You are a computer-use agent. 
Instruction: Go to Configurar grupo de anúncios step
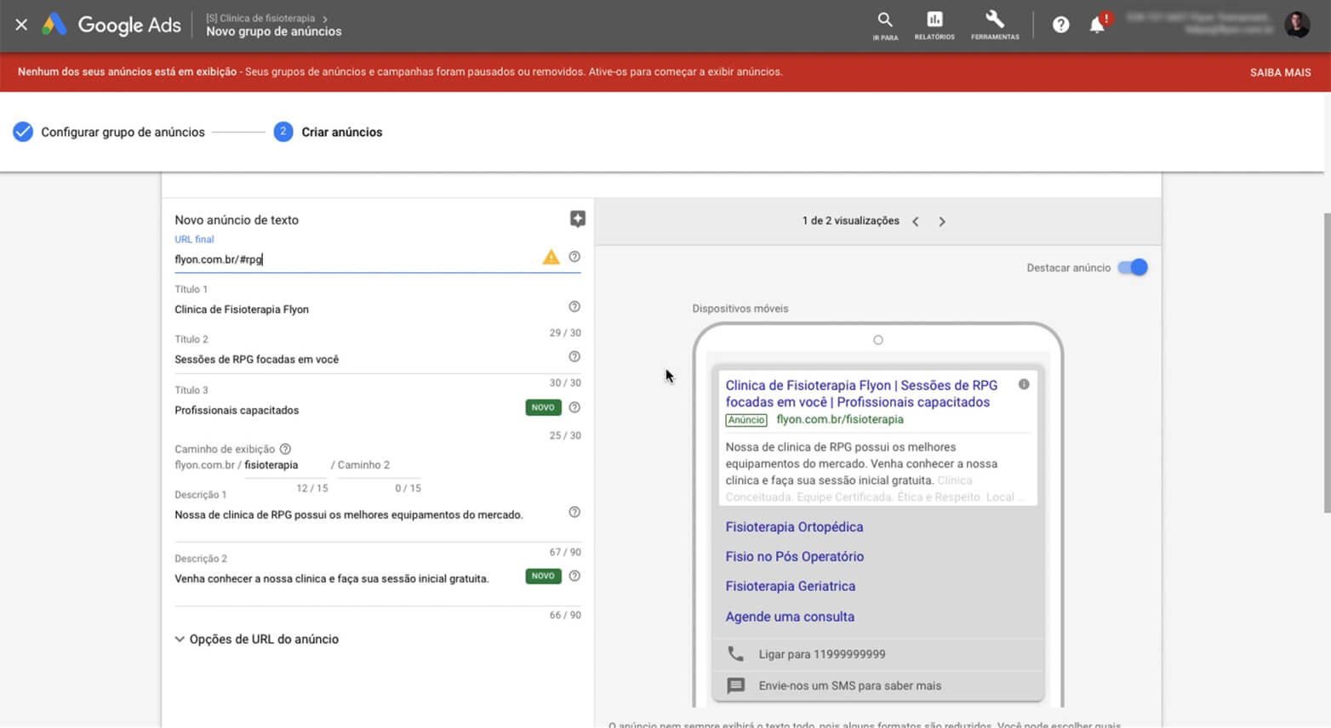123,132
